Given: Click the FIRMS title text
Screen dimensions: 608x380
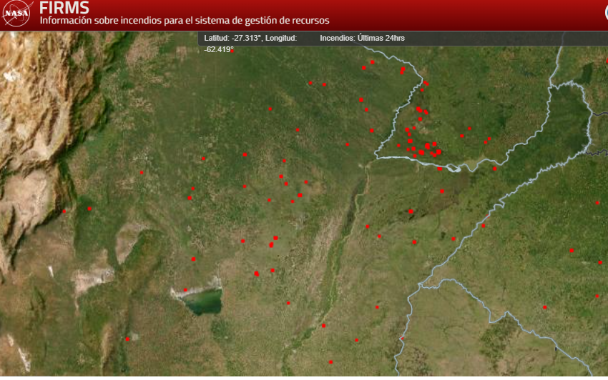Looking at the screenshot, I should pos(64,8).
